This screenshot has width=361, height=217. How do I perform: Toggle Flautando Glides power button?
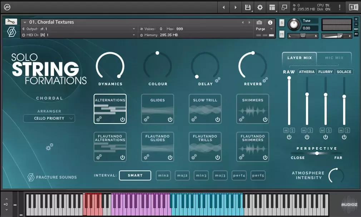click(170, 158)
